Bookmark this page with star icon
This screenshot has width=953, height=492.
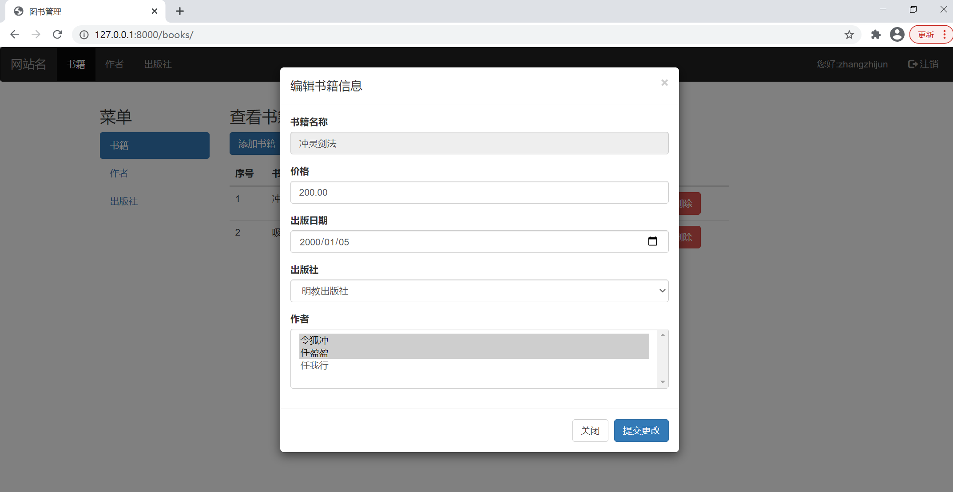pos(849,35)
